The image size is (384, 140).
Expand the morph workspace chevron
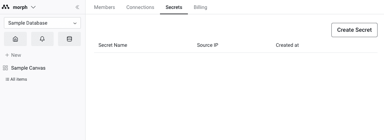coord(33,7)
